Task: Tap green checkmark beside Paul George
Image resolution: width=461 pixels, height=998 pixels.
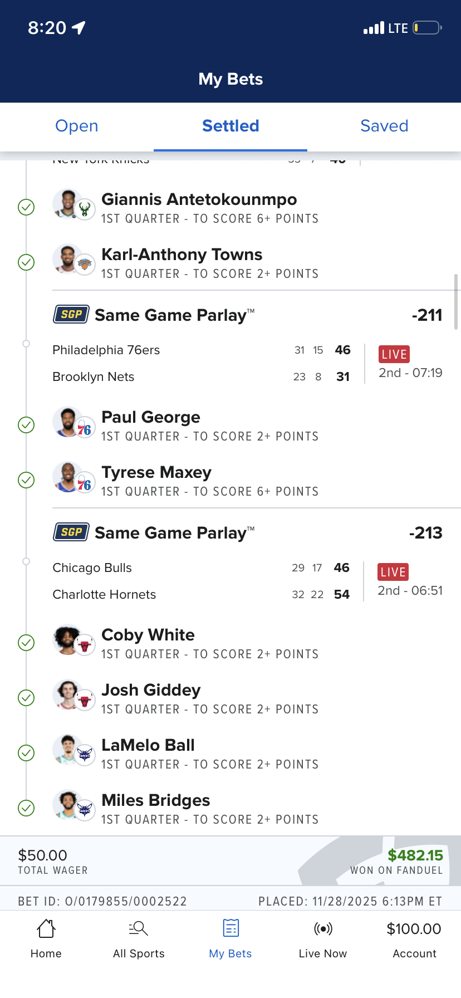Action: (26, 425)
